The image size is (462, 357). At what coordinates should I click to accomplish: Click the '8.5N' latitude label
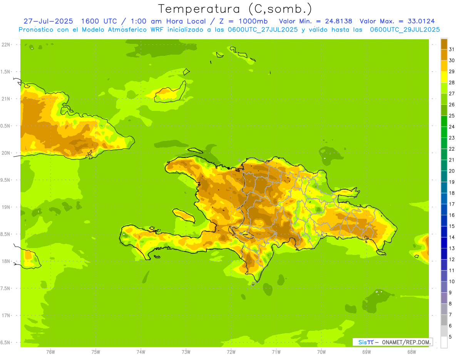pos(6,235)
